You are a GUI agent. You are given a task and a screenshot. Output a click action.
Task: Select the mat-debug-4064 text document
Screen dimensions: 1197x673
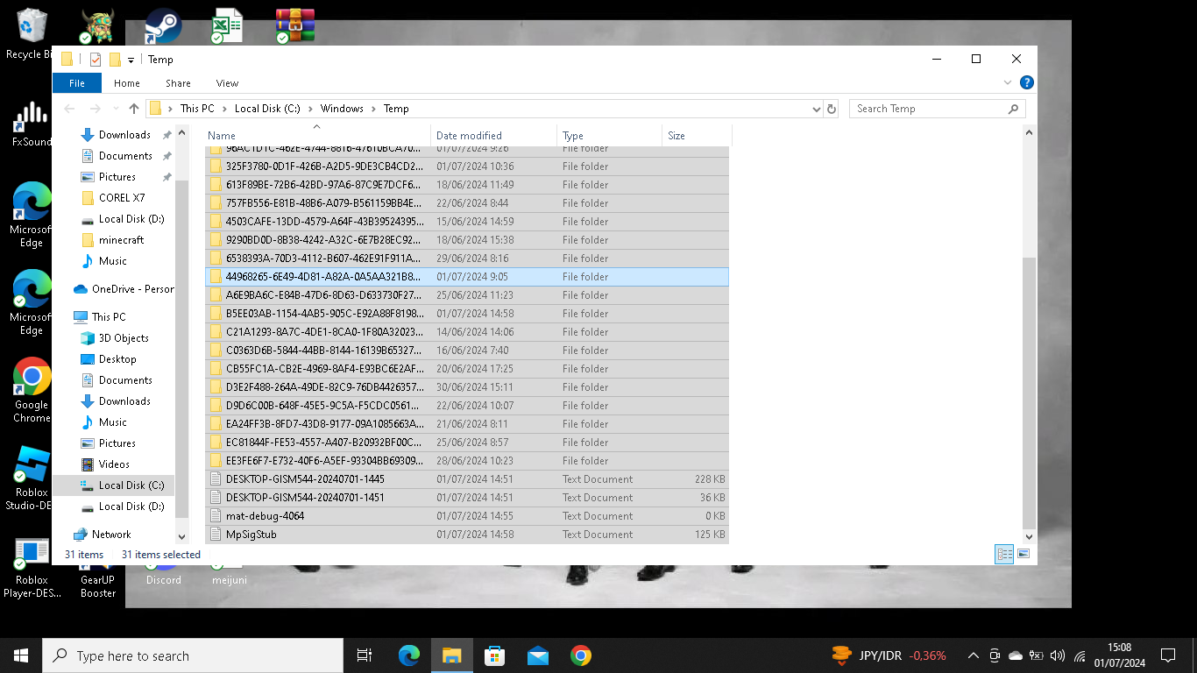coord(467,516)
